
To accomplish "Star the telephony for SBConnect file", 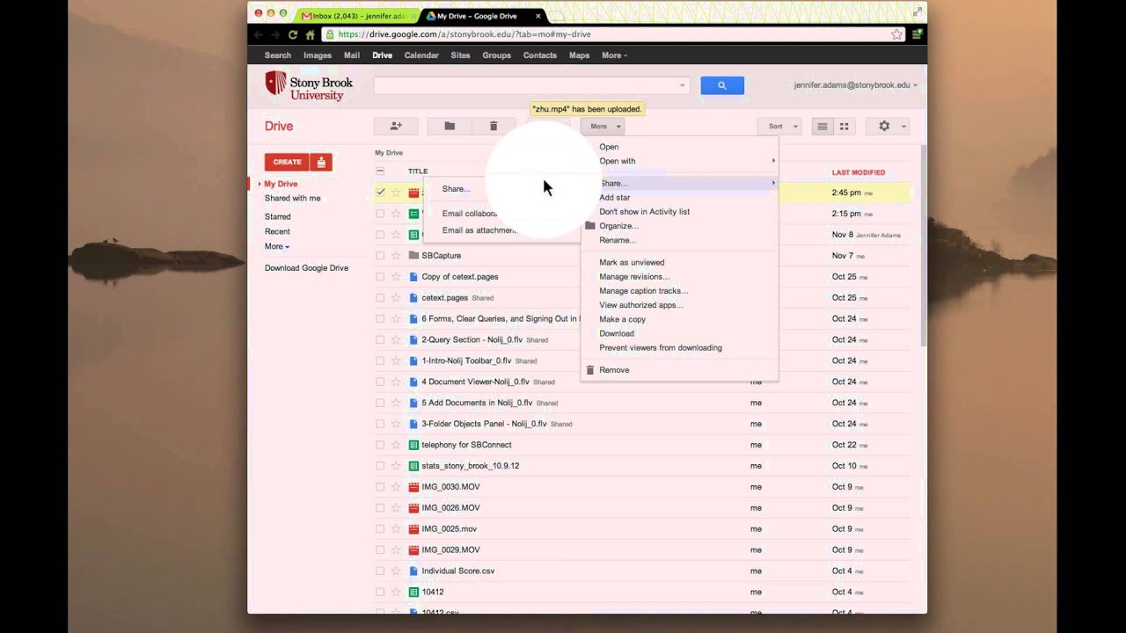I will [x=396, y=445].
